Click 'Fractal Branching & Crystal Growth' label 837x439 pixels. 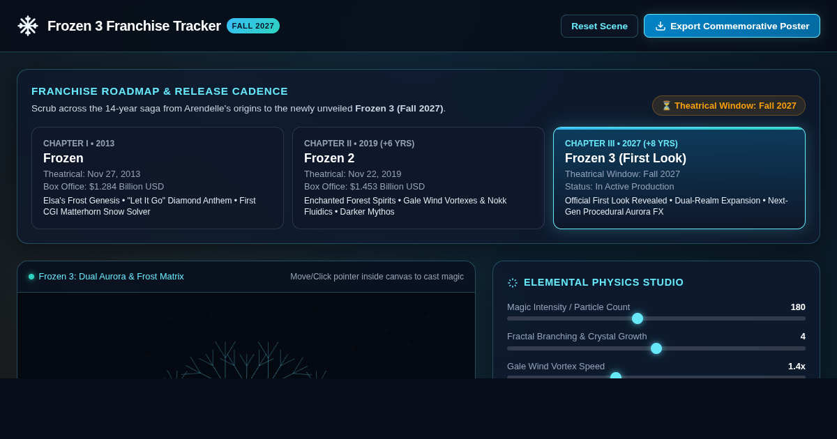(577, 337)
